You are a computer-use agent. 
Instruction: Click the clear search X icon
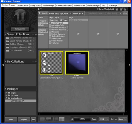click(121, 14)
